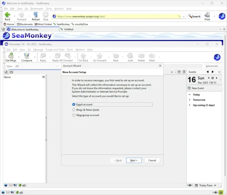
Task: Open the Get Msgs dropdown arrow
Action: (19, 57)
